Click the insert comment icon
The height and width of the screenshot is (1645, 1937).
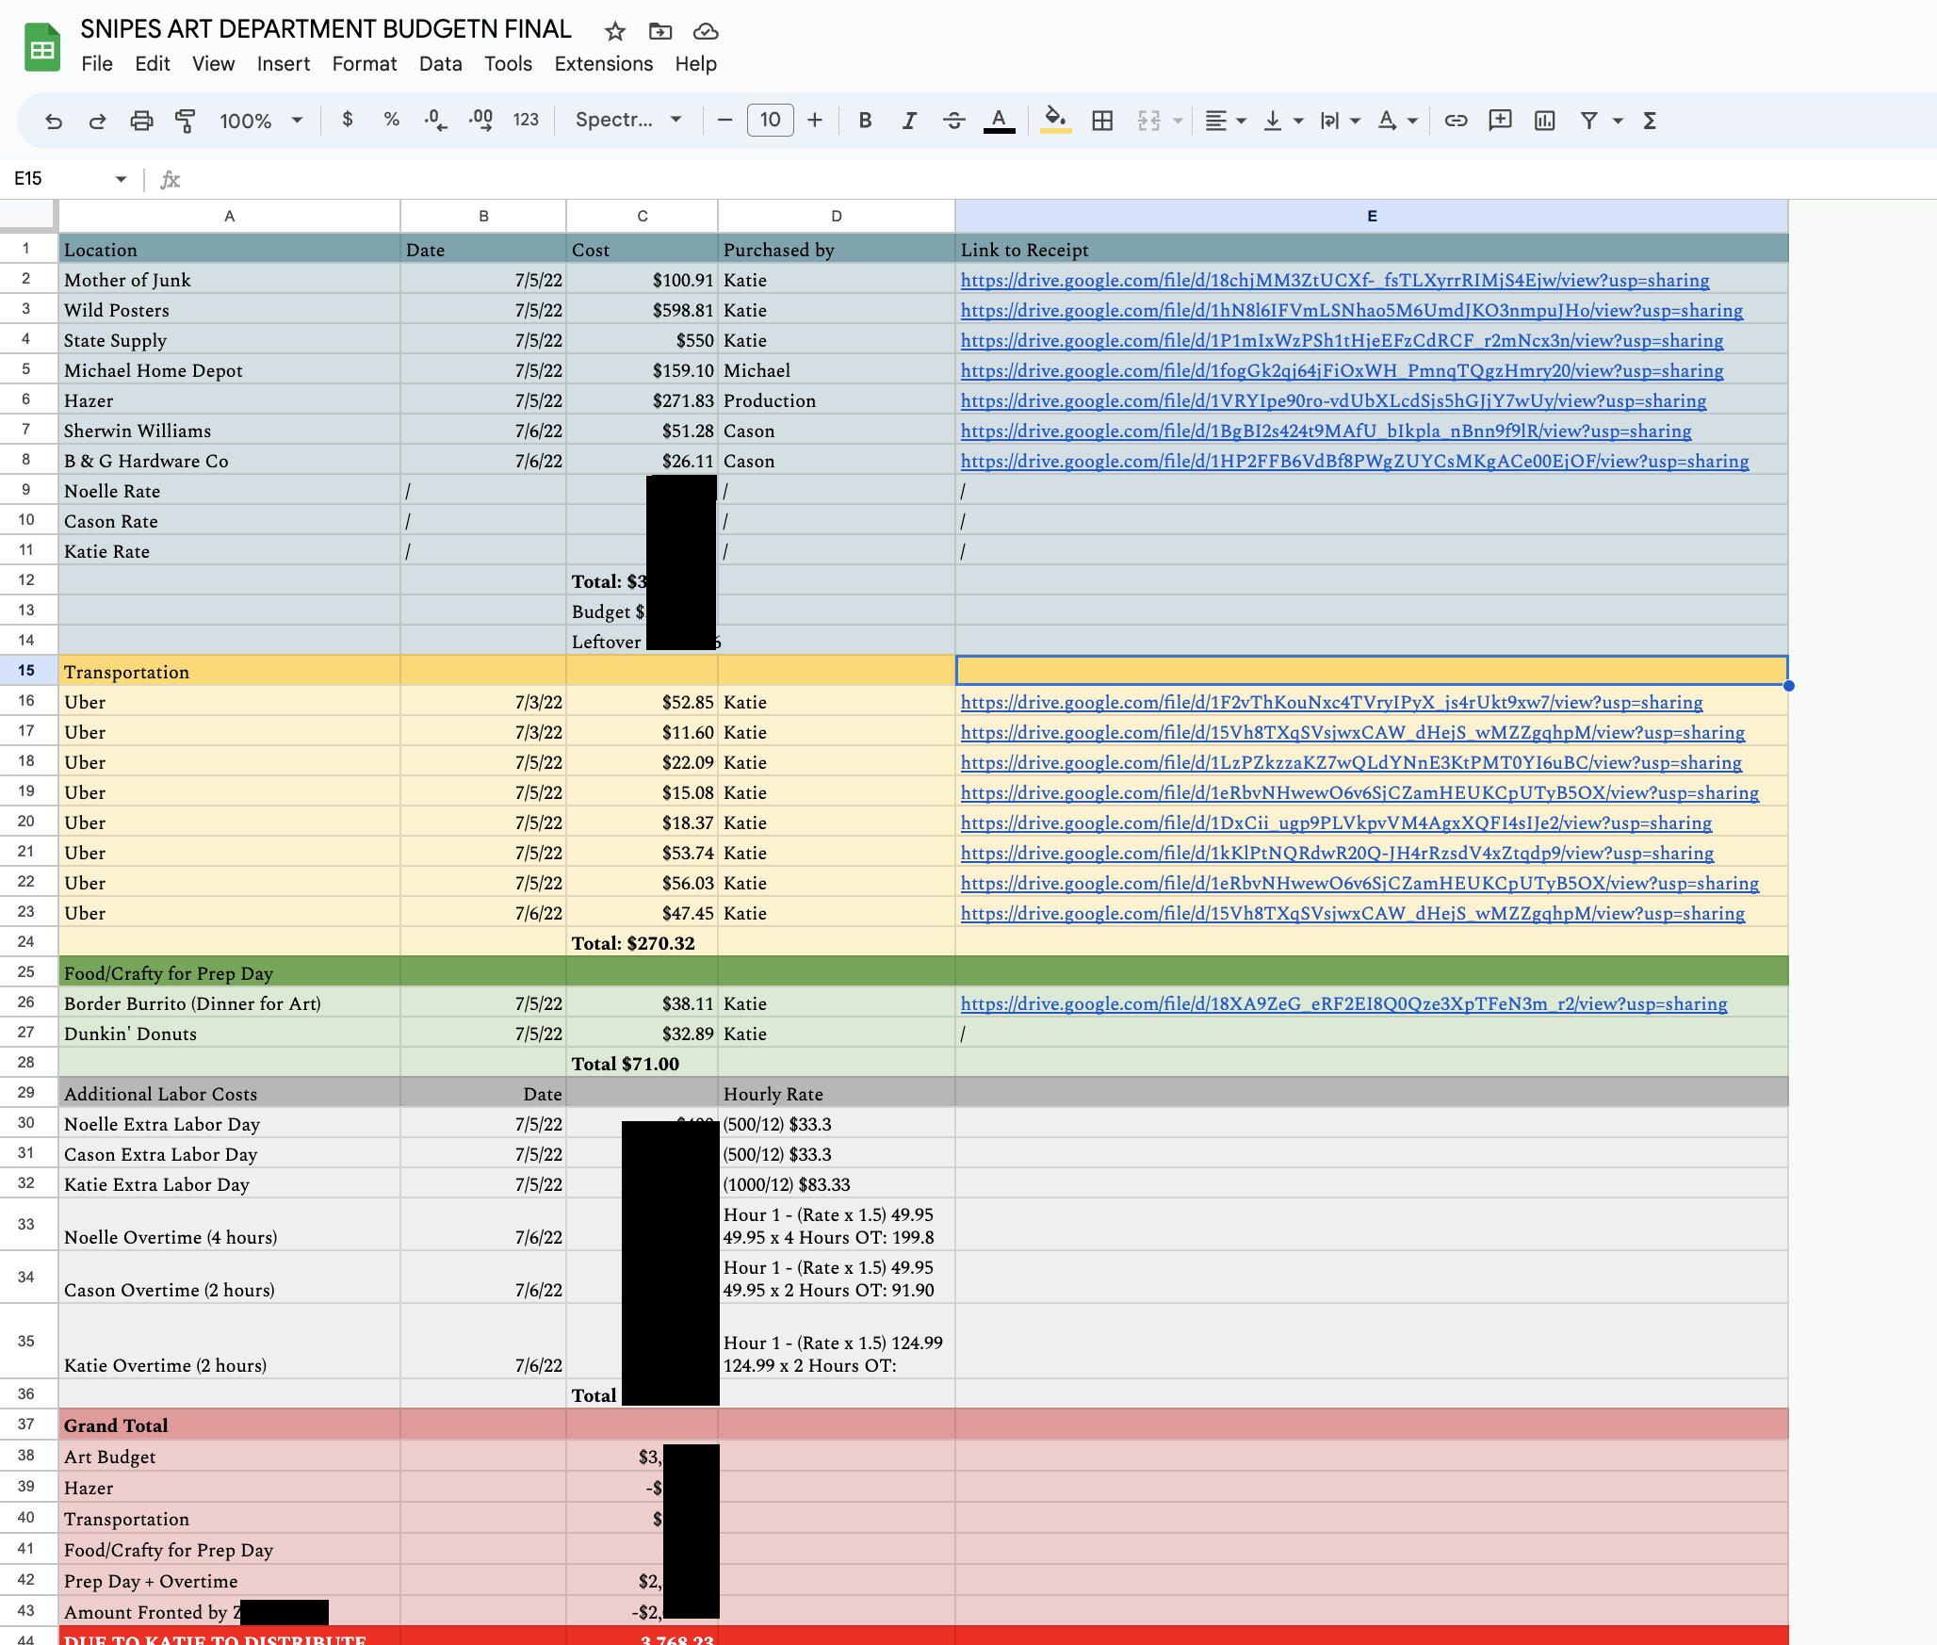1500,121
